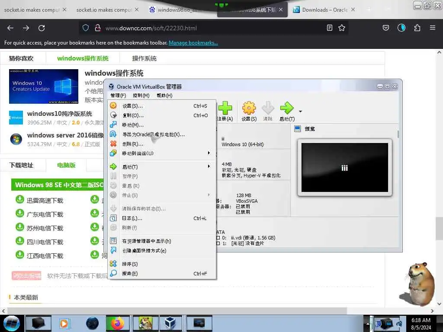Viewport: 443px width, 332px height.
Task: Click the move icon next to 移动
Action: tap(113, 124)
